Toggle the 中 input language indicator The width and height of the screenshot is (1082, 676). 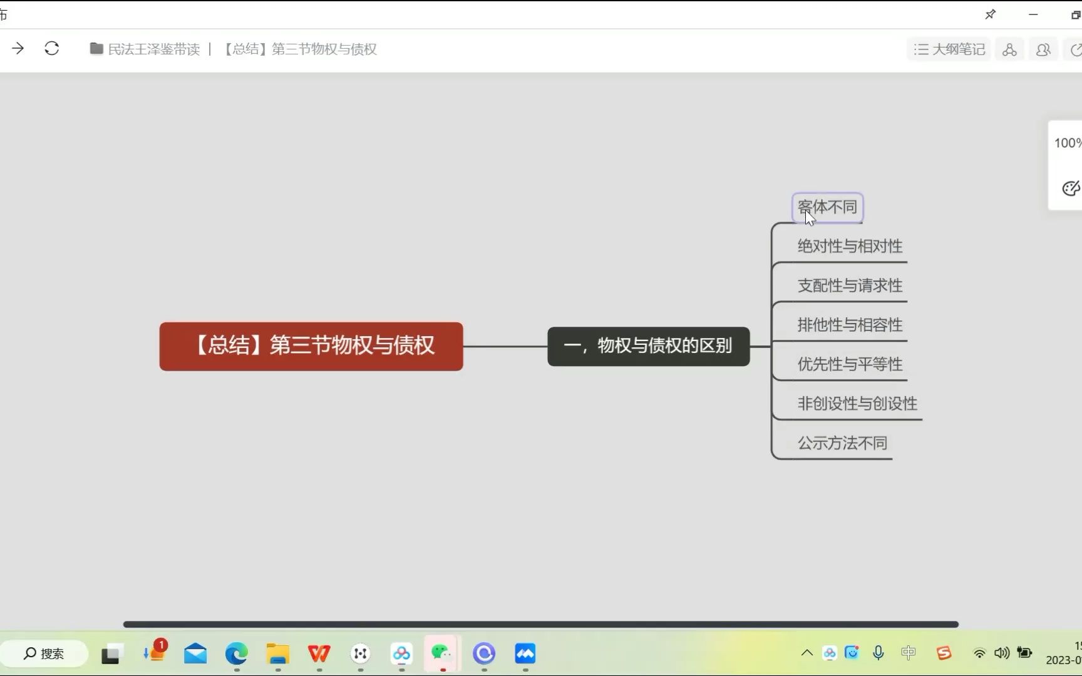coord(908,653)
